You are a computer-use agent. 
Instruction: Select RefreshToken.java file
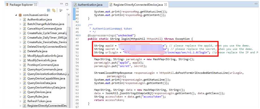coord(39,101)
